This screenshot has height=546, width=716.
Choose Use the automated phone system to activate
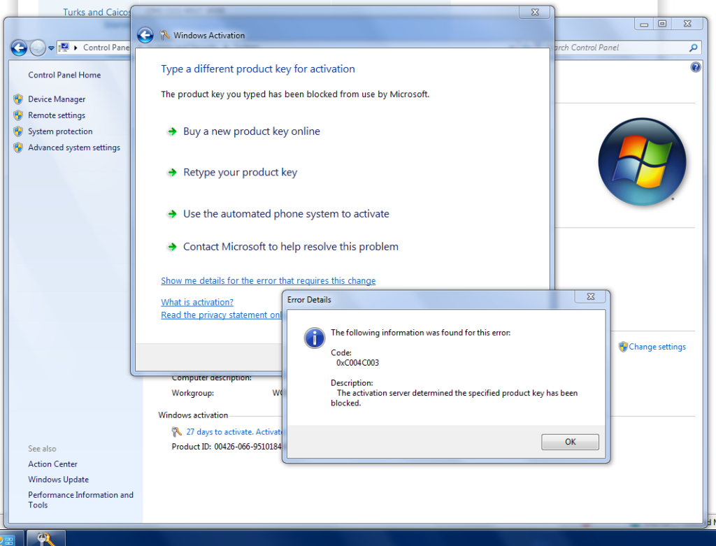coord(286,214)
